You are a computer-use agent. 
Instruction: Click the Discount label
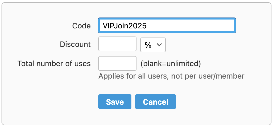75,44
